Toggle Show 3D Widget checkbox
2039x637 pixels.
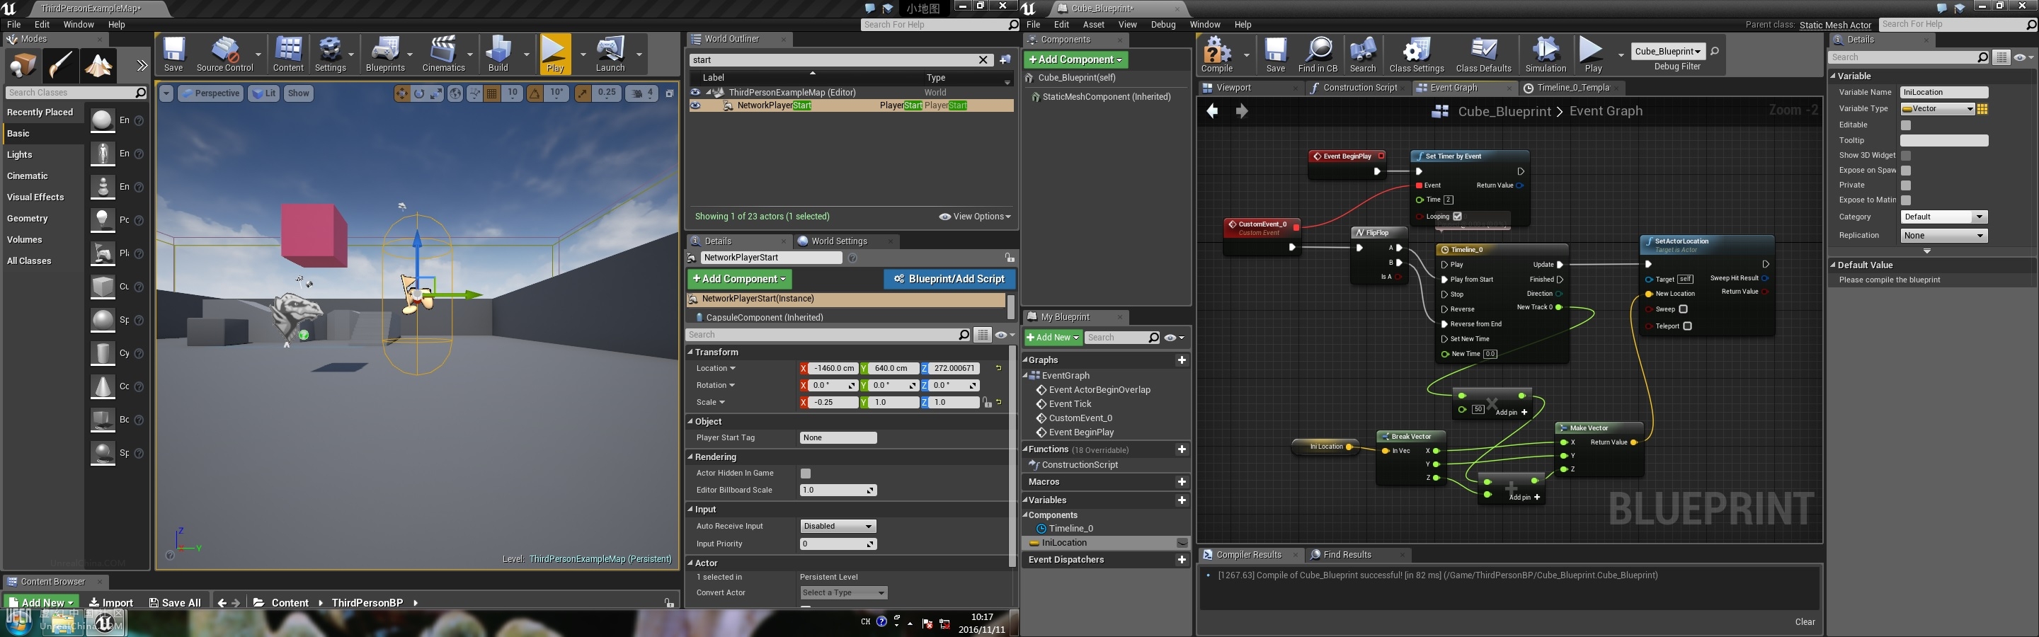1906,156
